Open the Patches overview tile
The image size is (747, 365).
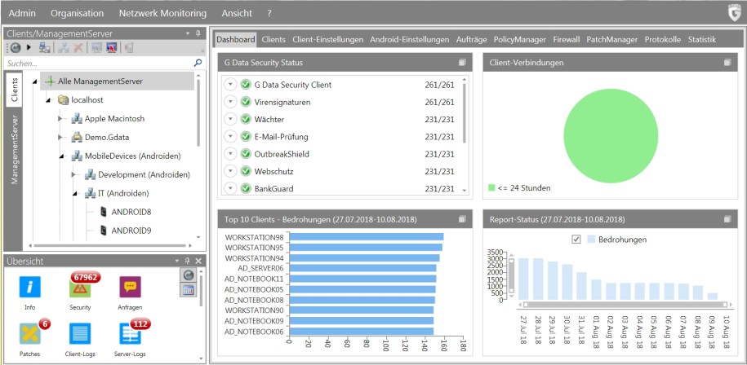coord(29,334)
